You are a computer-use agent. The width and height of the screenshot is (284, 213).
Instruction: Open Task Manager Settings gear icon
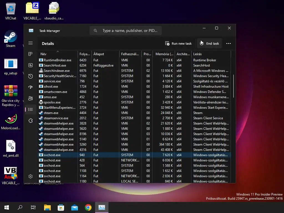pyautogui.click(x=31, y=176)
